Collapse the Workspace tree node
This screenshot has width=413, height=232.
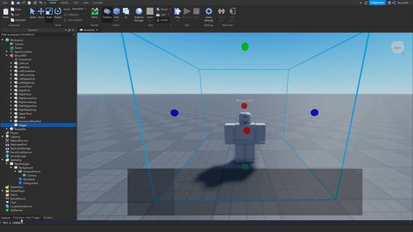(x=3, y=40)
